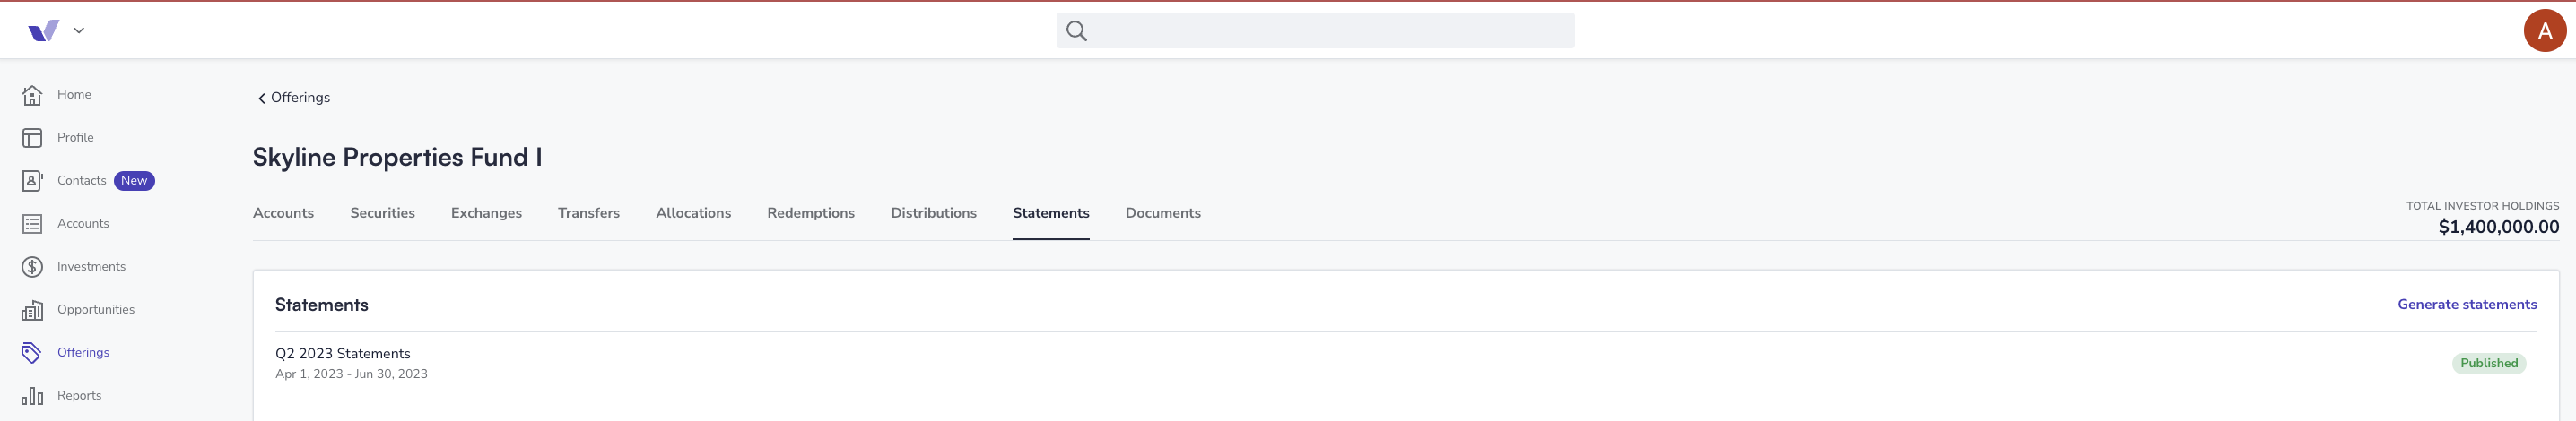Open the Q2 2023 Statements row
This screenshot has height=421, width=2576.
pos(1405,363)
